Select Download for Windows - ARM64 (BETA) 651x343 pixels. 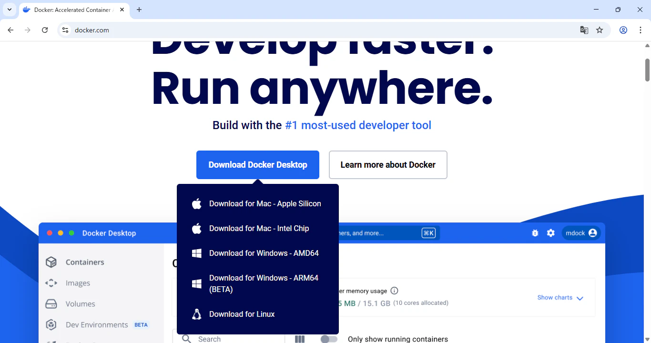pyautogui.click(x=258, y=283)
